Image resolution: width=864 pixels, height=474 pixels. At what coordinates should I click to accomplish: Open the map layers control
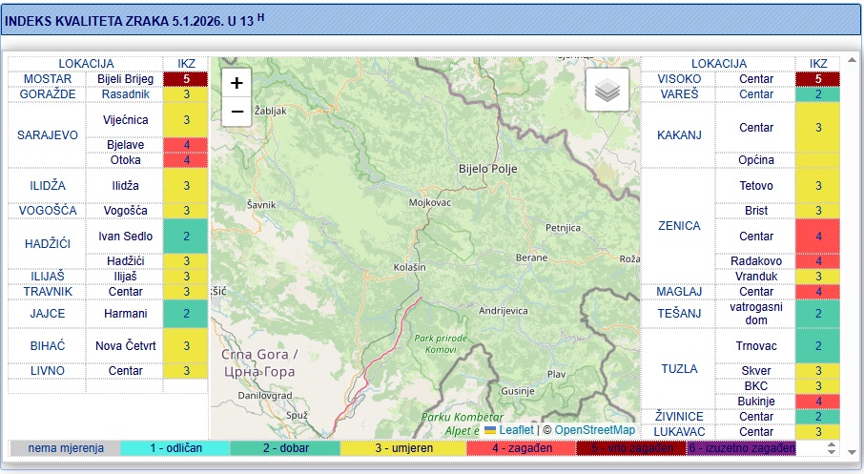[x=607, y=91]
